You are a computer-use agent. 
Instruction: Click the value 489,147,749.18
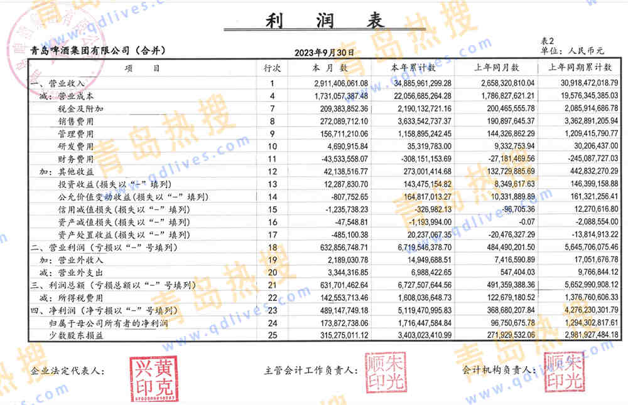point(344,310)
